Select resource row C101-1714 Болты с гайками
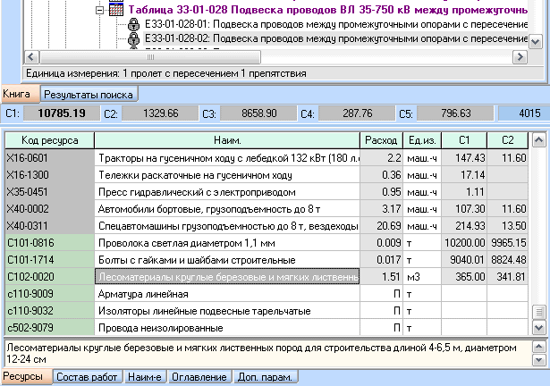This screenshot has height=386, width=550. [x=179, y=260]
